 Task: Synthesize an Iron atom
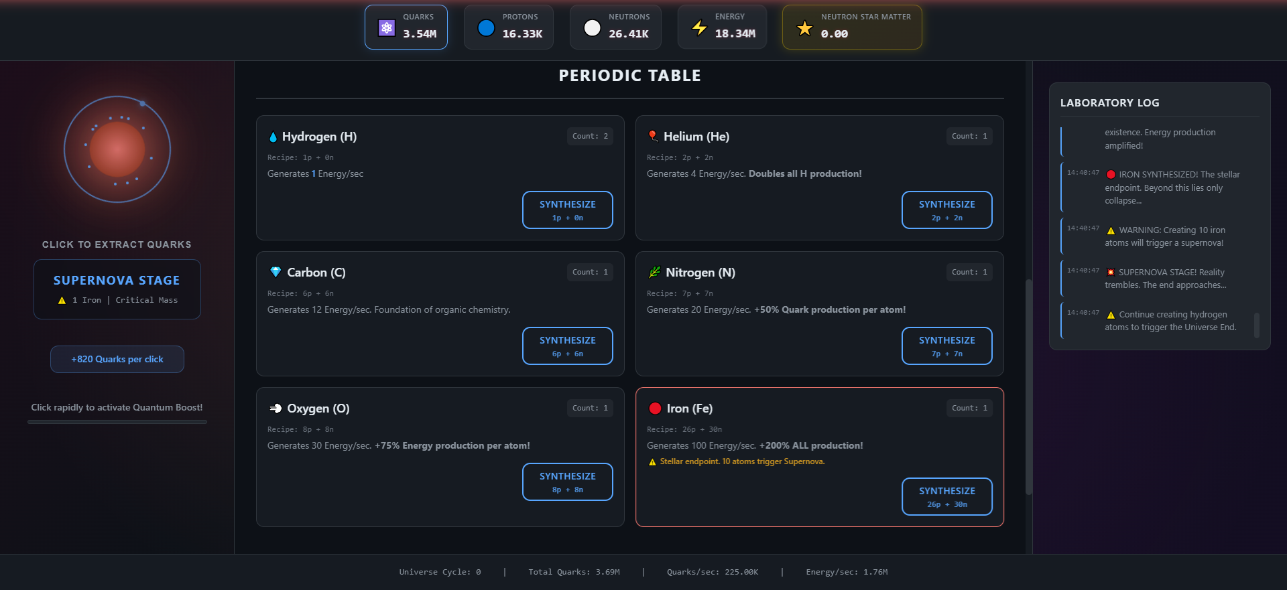946,496
